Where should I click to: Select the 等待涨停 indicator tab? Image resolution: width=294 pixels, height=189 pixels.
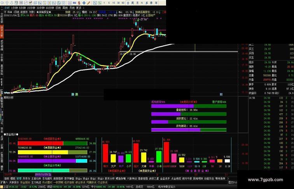(220, 179)
